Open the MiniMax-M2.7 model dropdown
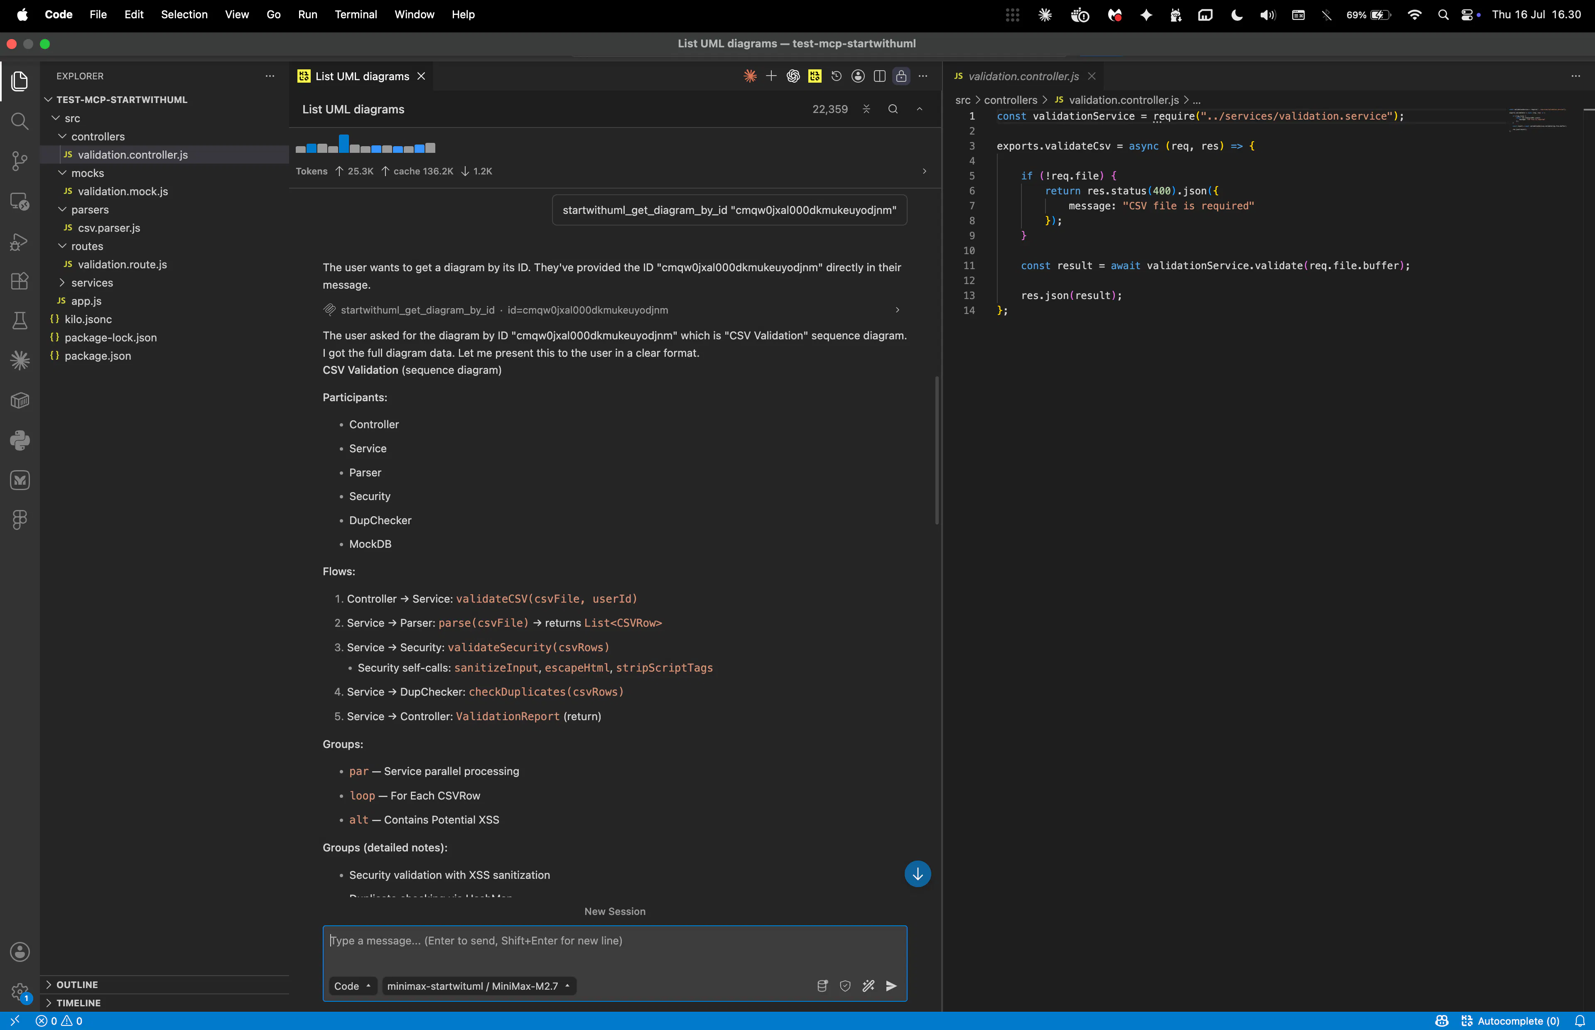 (x=479, y=986)
